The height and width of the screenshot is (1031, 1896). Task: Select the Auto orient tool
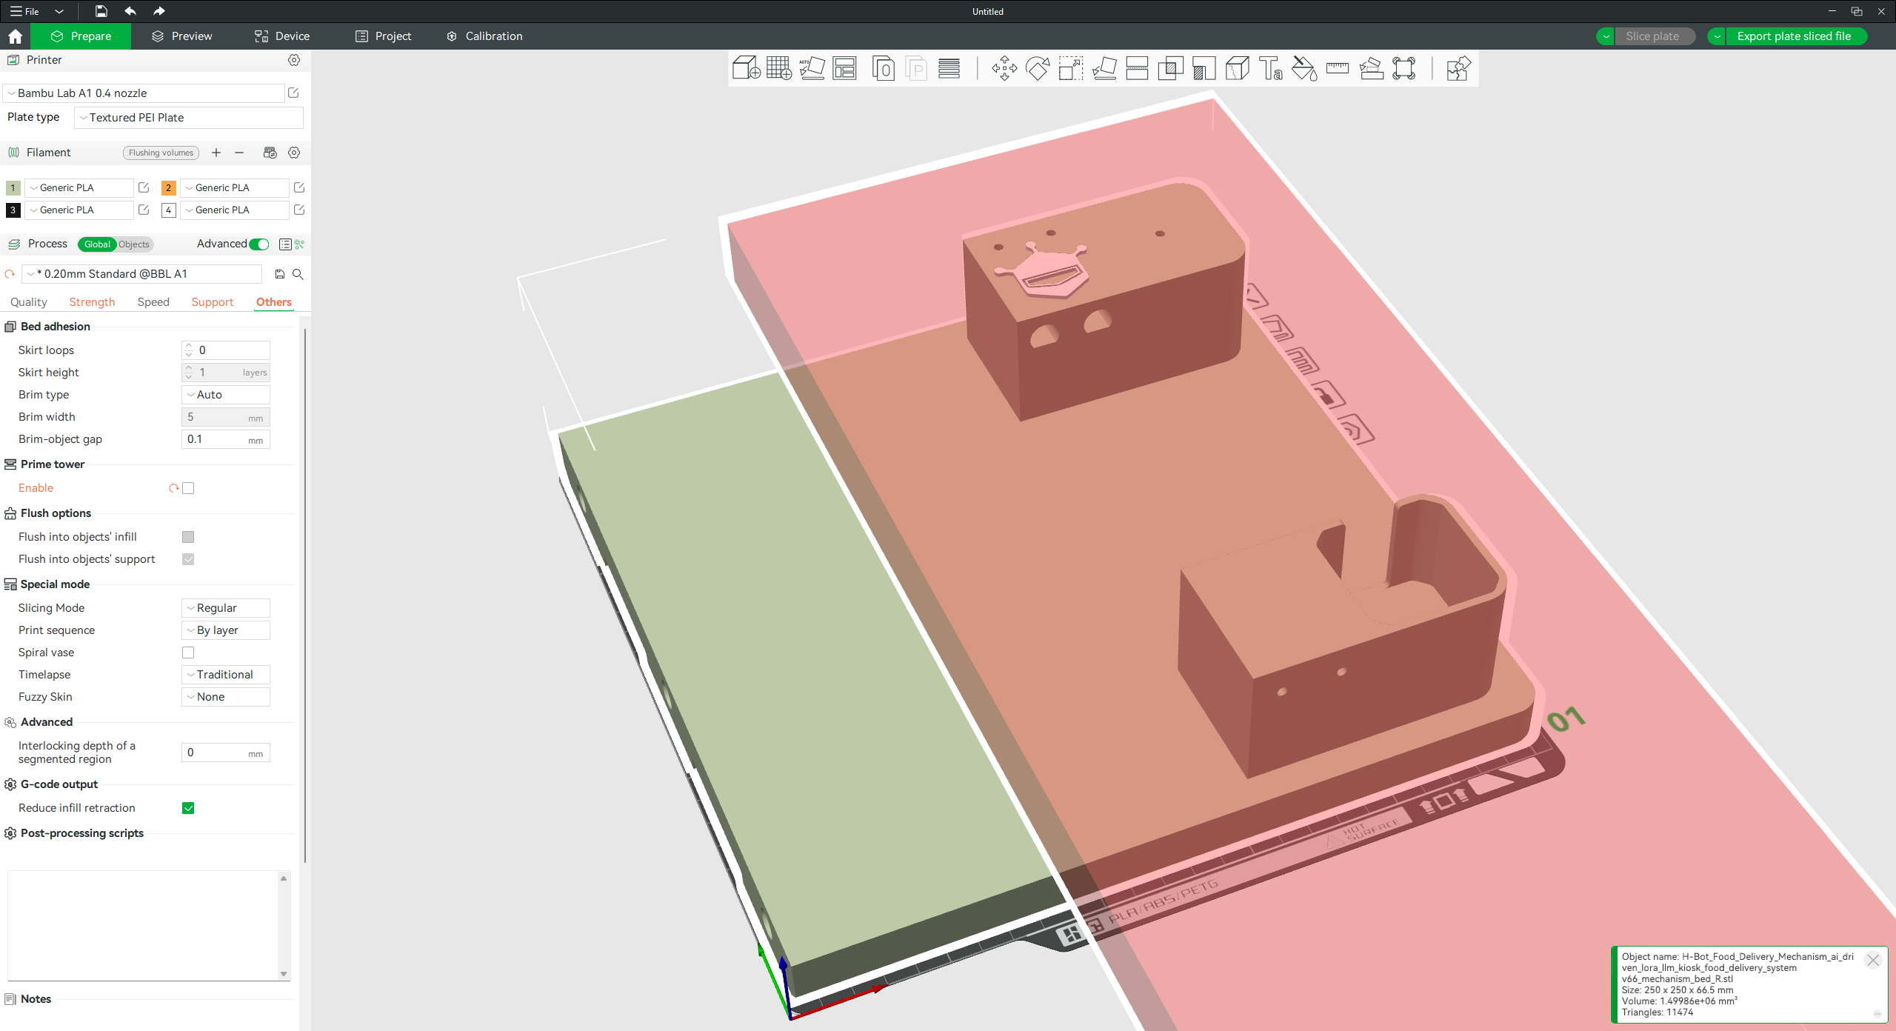click(x=812, y=68)
